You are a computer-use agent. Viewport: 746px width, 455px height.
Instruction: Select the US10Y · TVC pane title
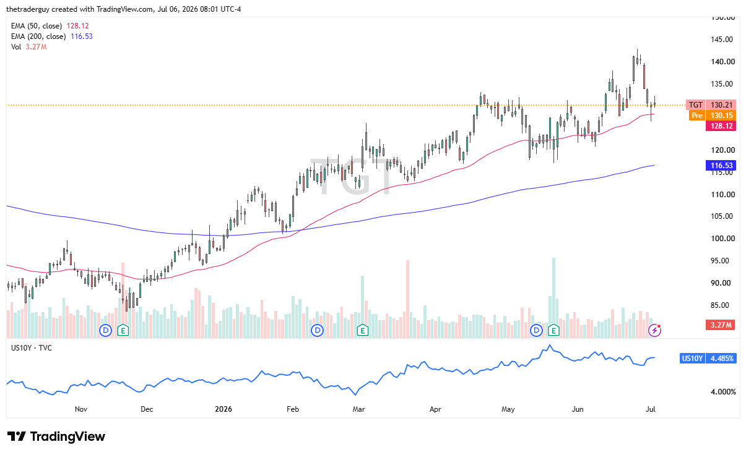[x=32, y=348]
